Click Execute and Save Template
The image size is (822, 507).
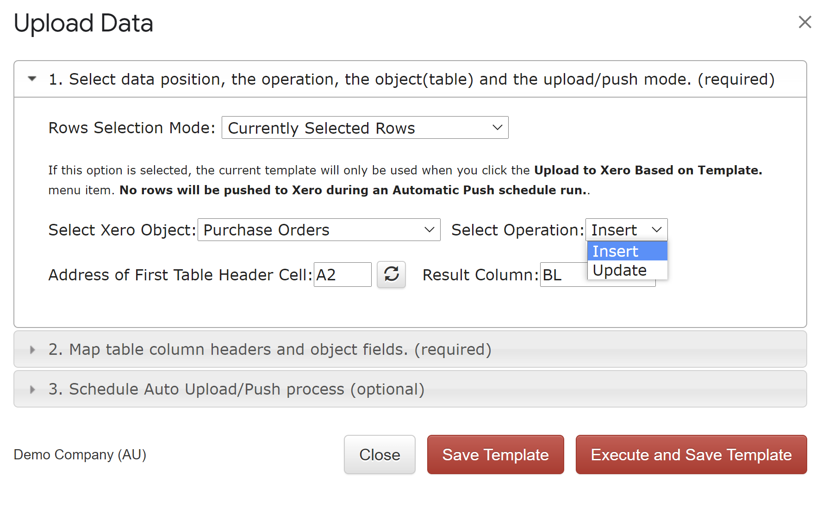[691, 455]
